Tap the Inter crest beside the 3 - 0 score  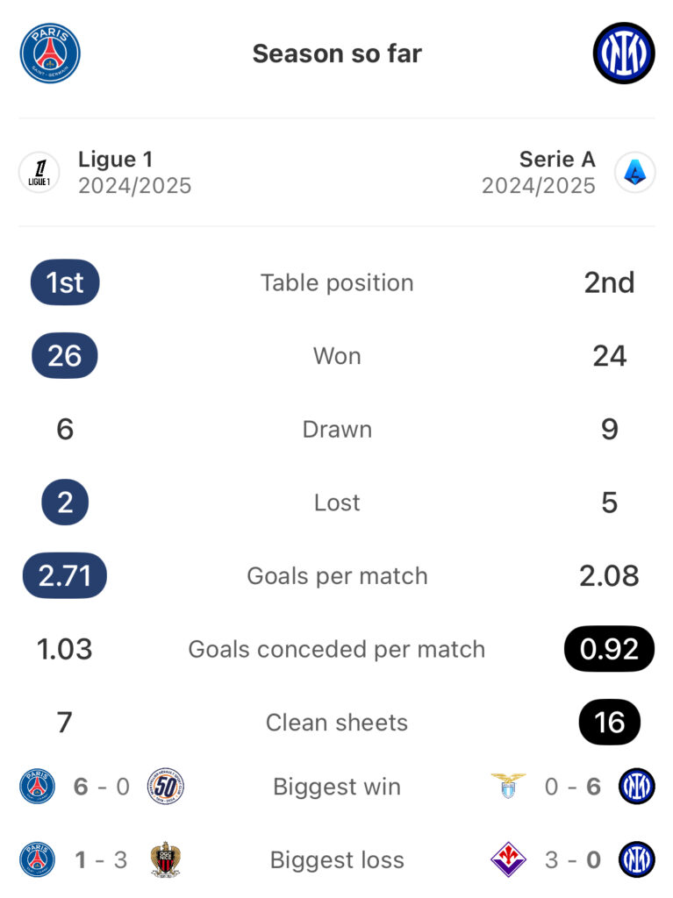click(x=636, y=859)
